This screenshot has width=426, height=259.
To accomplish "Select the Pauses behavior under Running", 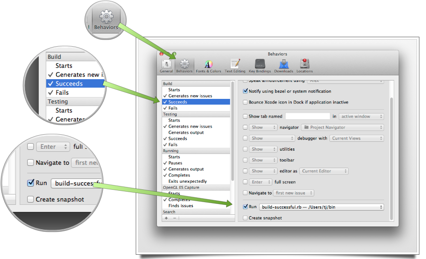I will pyautogui.click(x=196, y=163).
